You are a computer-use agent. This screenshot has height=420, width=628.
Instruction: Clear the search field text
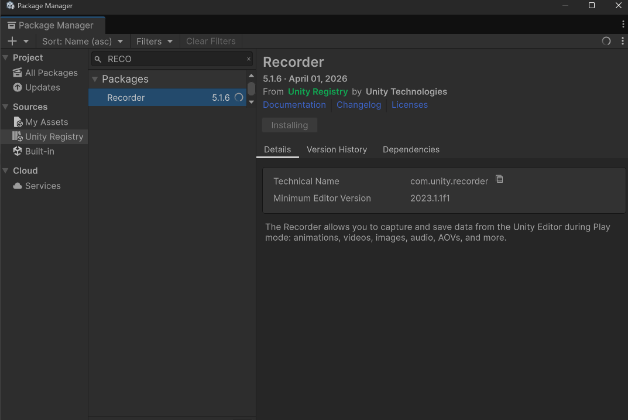[249, 59]
